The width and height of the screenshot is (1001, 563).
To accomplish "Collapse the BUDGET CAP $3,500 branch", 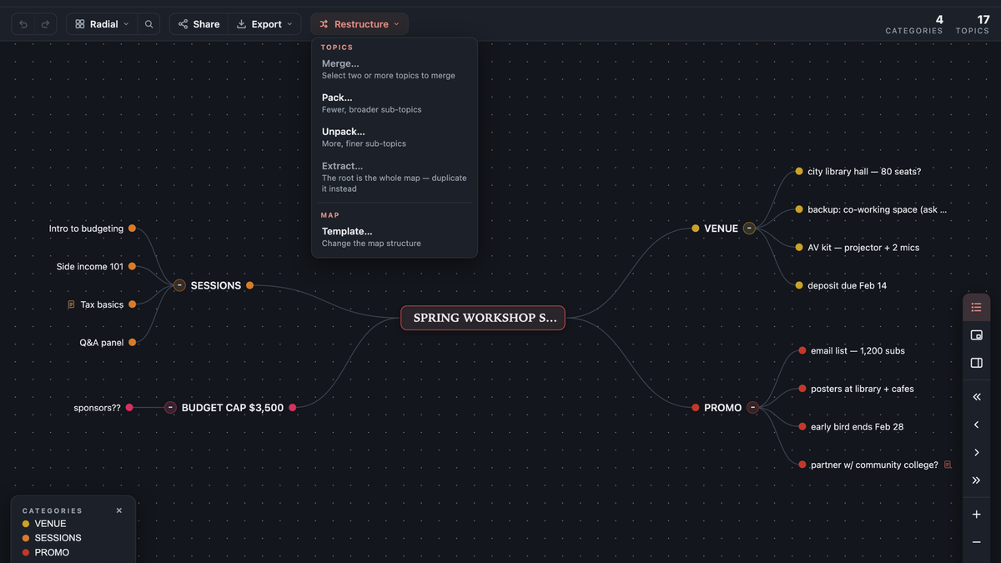I will click(x=170, y=408).
